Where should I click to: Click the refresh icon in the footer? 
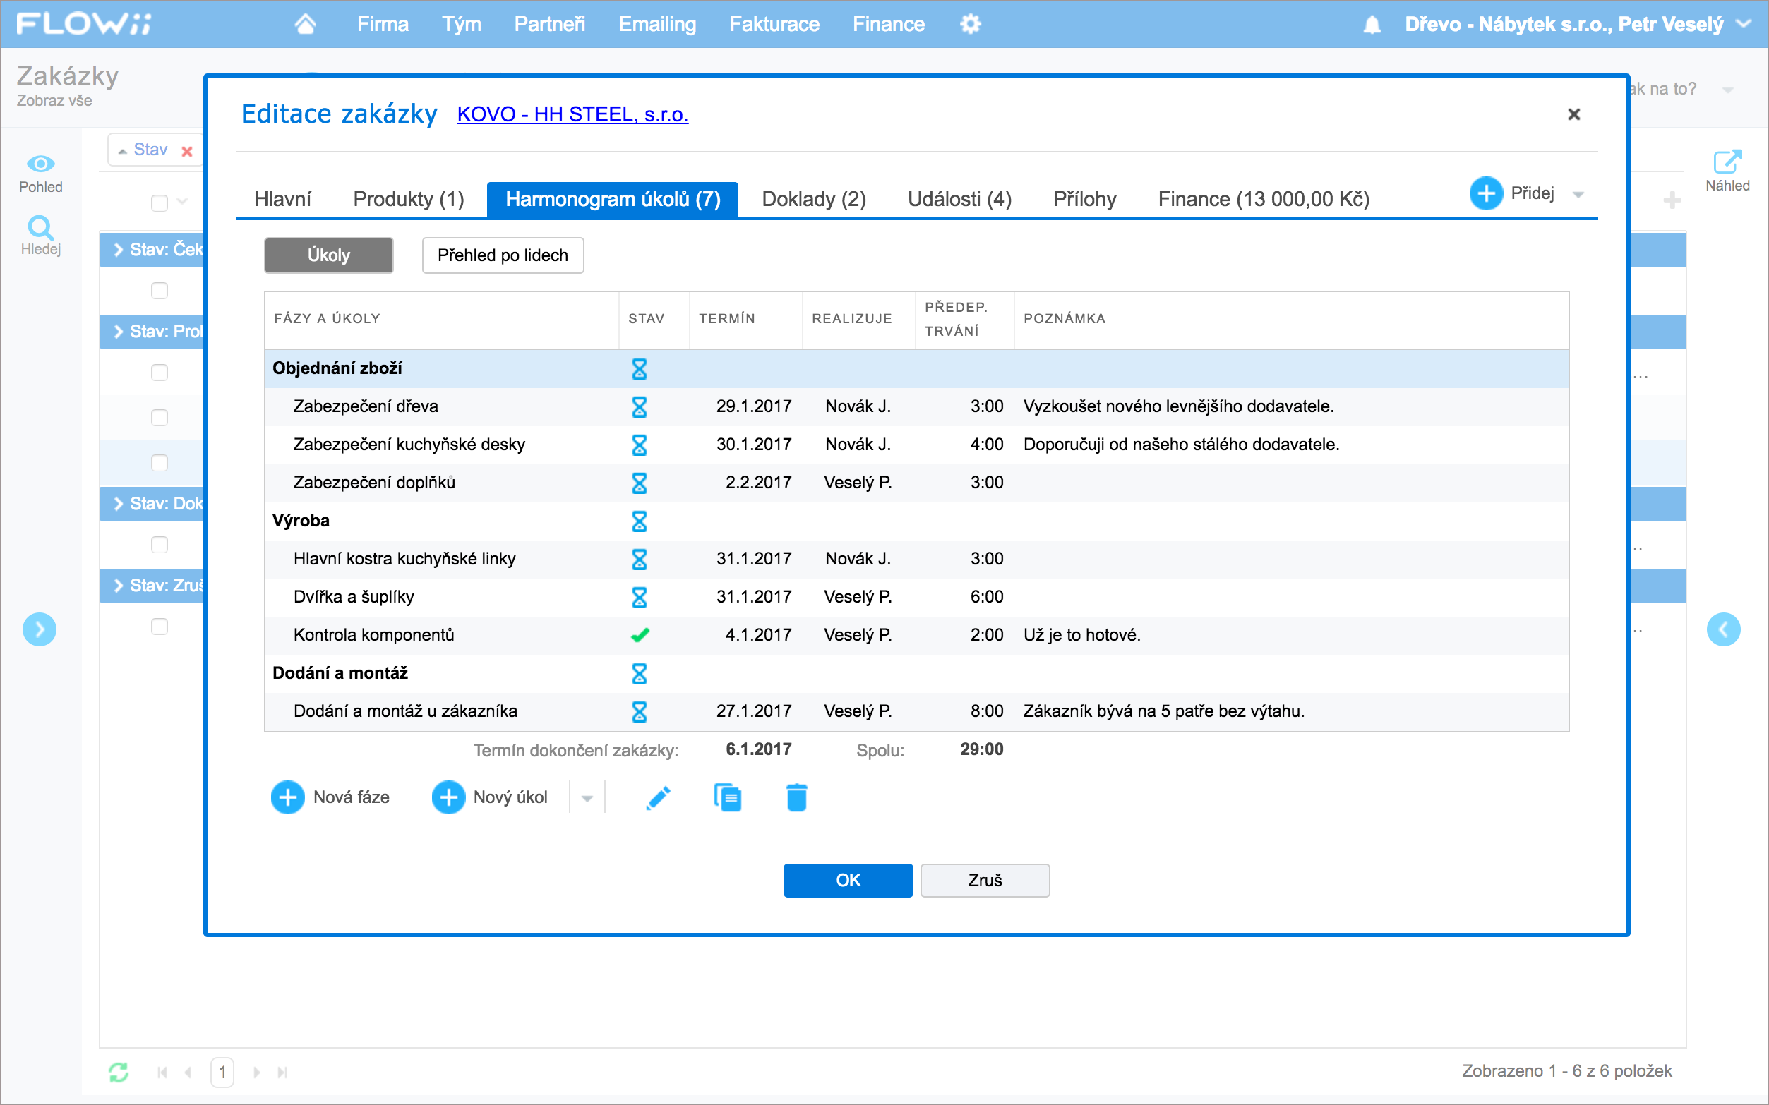[x=119, y=1072]
